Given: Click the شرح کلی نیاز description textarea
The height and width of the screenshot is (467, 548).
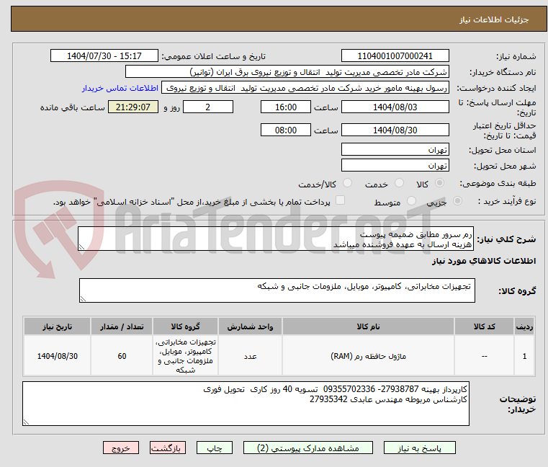Looking at the screenshot, I should tap(275, 239).
